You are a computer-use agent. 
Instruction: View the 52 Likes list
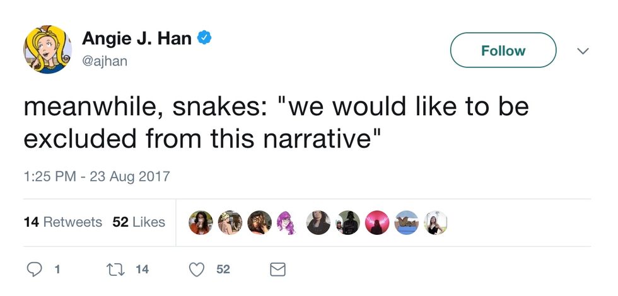click(139, 222)
